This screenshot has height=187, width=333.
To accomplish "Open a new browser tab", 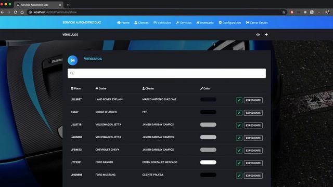I will point(68,5).
